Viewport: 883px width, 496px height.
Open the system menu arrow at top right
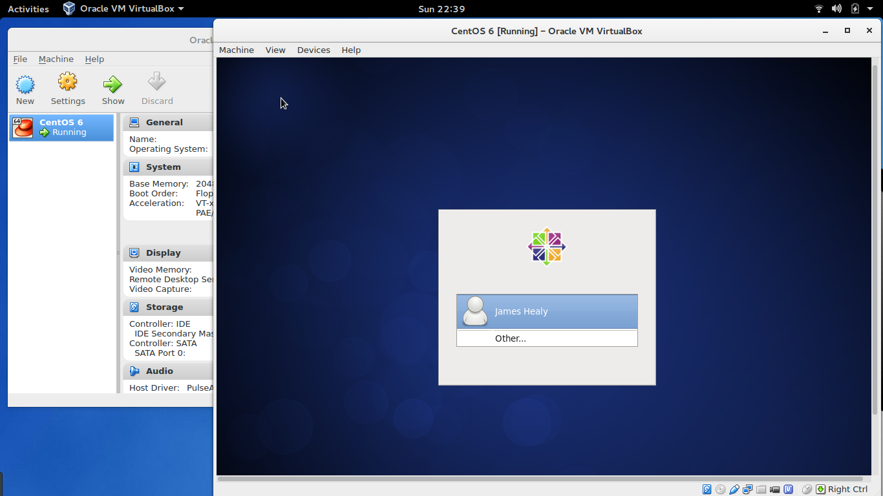(870, 8)
